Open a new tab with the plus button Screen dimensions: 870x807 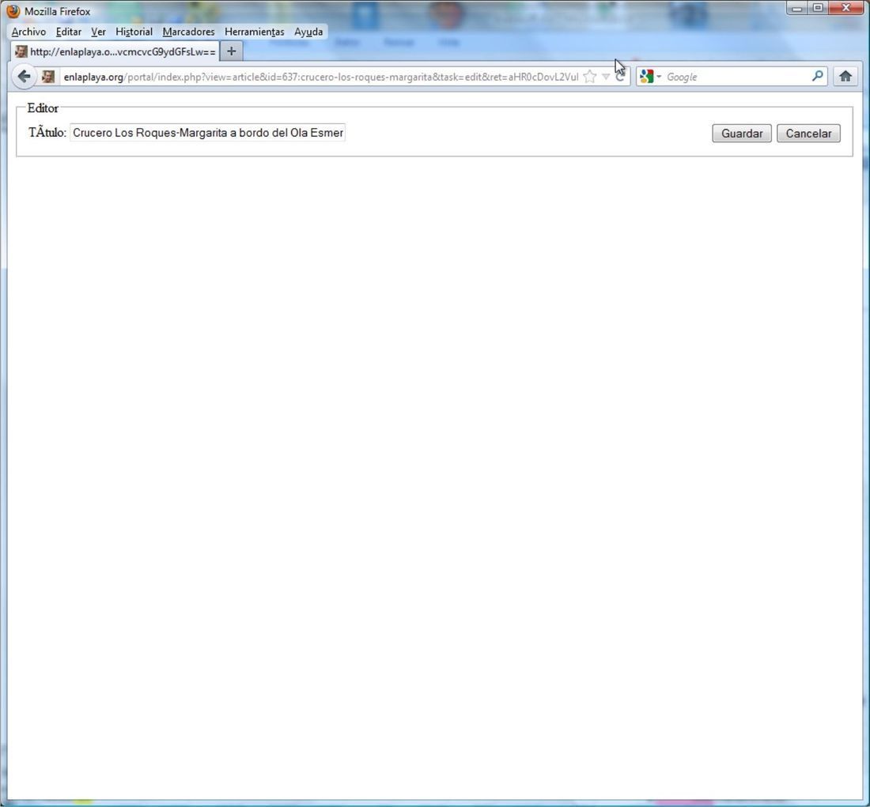(x=232, y=51)
